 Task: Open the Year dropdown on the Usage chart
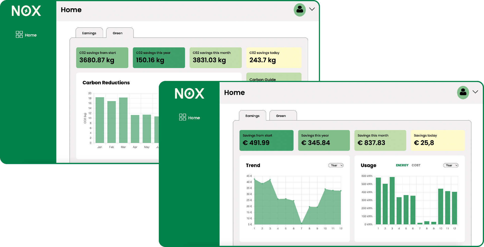coord(451,165)
